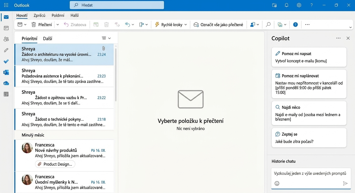
Task: Click the Ziratoova undo button
Action: (x=75, y=24)
